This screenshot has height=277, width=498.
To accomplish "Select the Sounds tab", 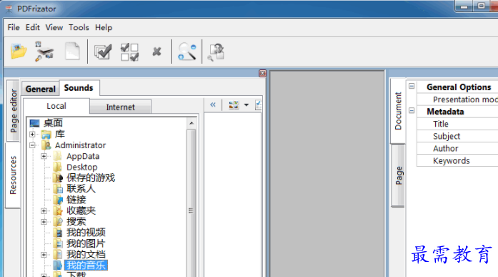I will (79, 88).
